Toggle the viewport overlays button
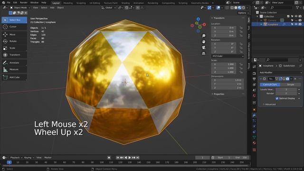Viewport: 304px width, 171px height. click(x=218, y=8)
